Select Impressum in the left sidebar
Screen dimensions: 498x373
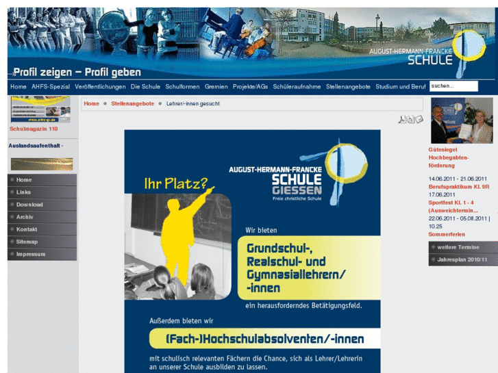pos(42,254)
